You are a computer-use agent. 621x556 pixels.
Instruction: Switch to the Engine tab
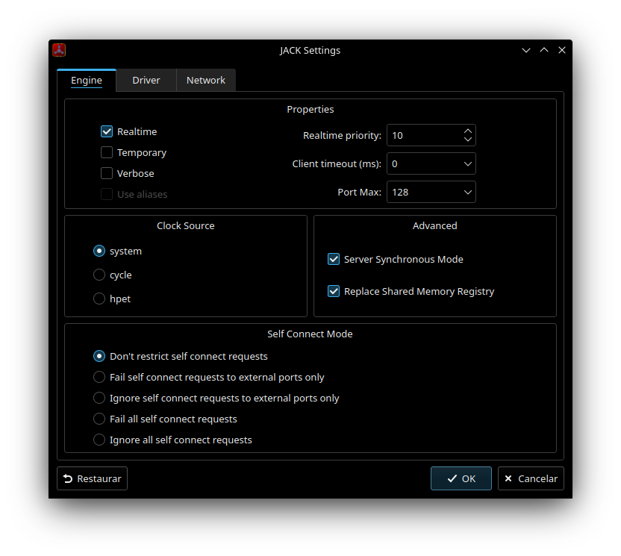coord(87,81)
